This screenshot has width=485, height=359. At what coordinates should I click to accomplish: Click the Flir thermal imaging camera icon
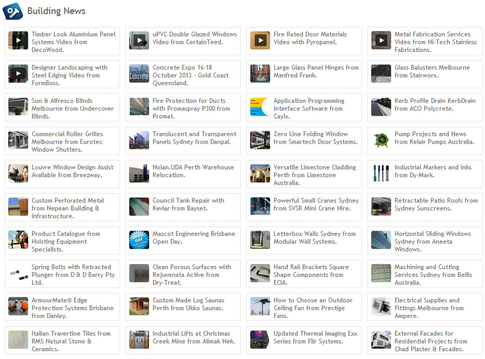tap(260, 340)
